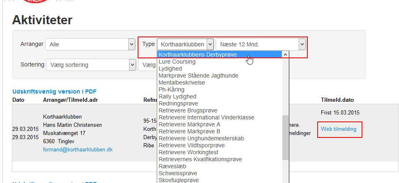The height and width of the screenshot is (183, 399).
Task: Click the 6360 Tinglev text
Action: click(59, 141)
